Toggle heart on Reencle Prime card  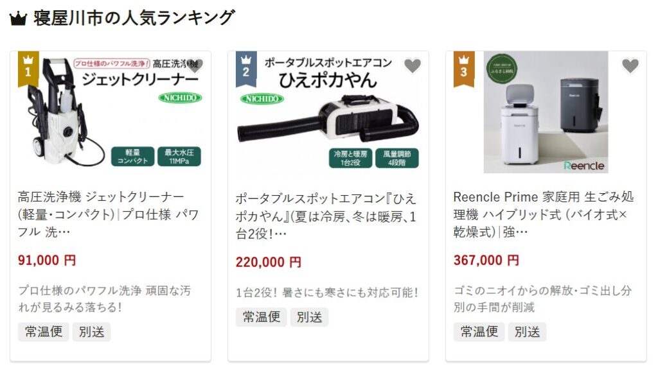point(630,65)
